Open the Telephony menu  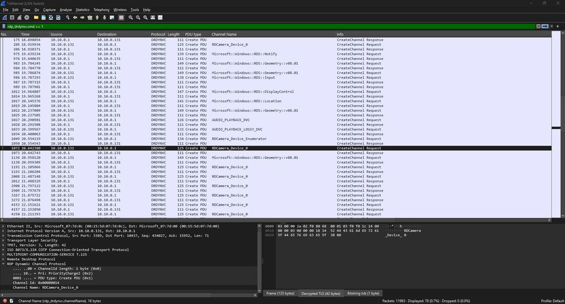click(102, 10)
